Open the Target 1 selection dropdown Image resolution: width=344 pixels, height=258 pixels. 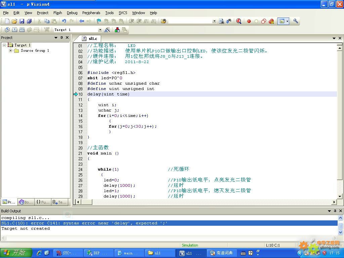click(100, 30)
